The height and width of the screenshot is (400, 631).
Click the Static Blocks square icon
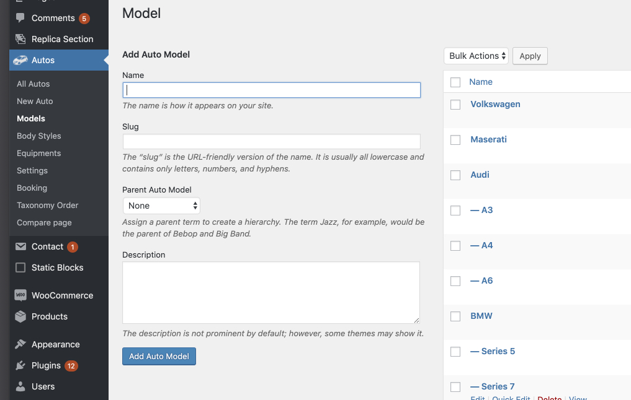[x=20, y=267]
